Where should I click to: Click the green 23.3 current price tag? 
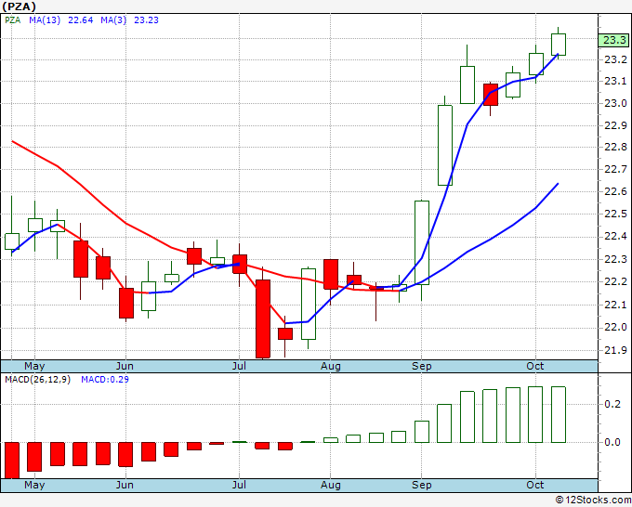(x=614, y=40)
